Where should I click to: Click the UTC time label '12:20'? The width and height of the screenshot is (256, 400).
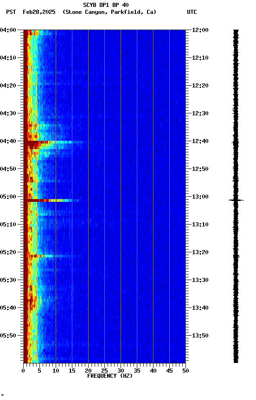click(200, 86)
